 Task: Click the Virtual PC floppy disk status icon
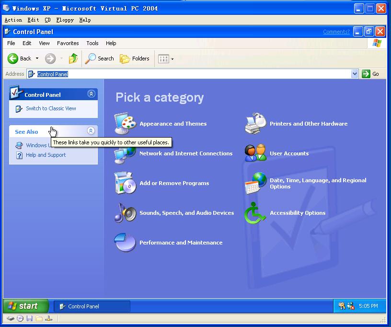tap(30, 318)
